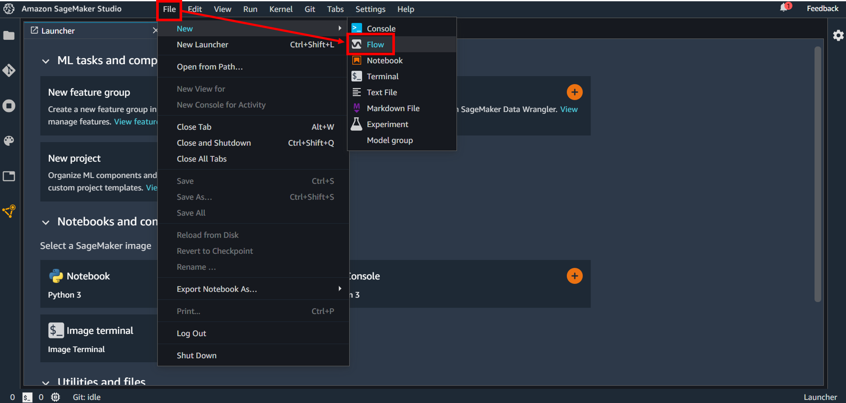Viewport: 846px width, 403px height.
Task: Collapse the Notebooks and compute resources section
Action: tap(46, 222)
